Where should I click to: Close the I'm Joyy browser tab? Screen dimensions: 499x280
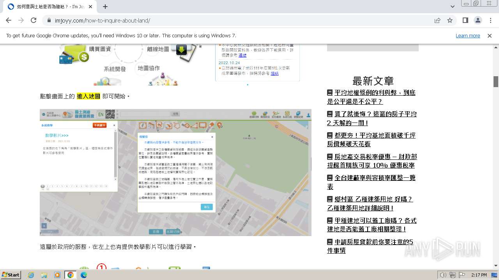[91, 7]
